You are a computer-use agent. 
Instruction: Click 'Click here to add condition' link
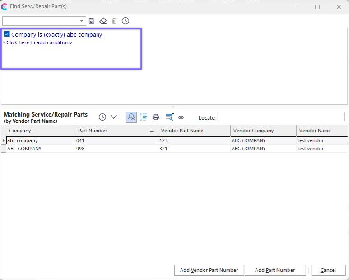(x=38, y=42)
